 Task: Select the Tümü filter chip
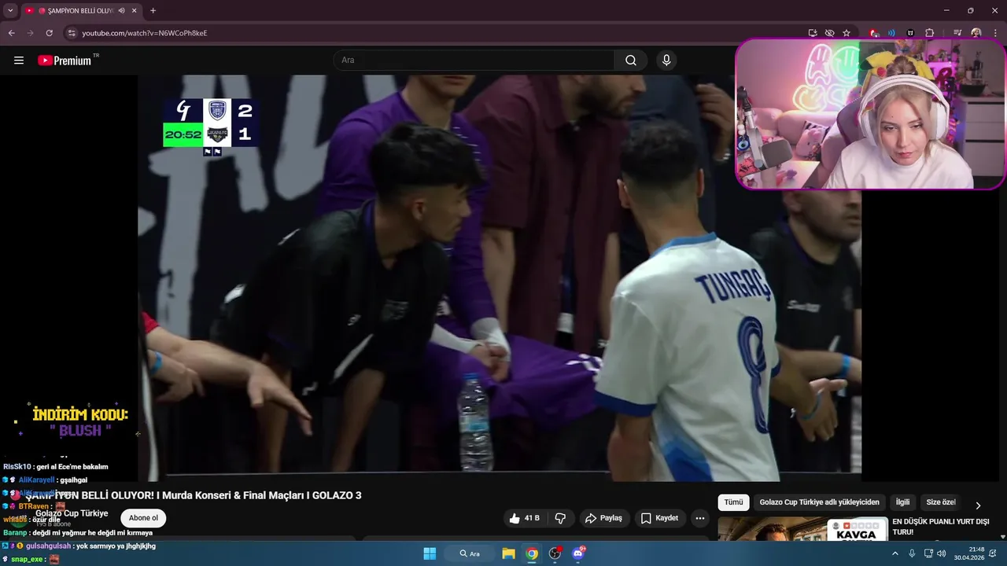pyautogui.click(x=733, y=502)
